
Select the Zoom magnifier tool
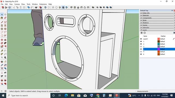2,65
